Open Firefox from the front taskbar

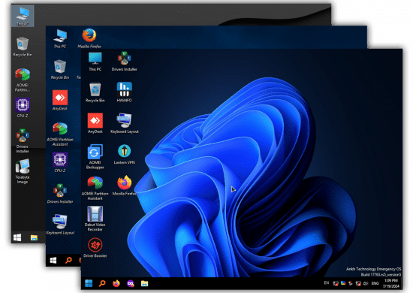pyautogui.click(x=116, y=283)
